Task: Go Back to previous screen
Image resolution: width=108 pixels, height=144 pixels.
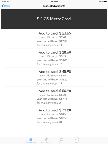Action: (x=6, y=6)
